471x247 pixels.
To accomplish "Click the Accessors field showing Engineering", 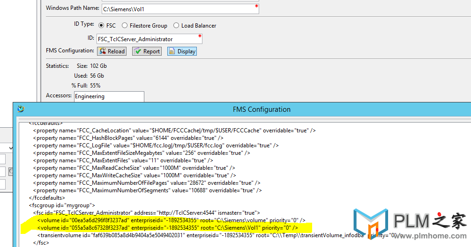I will pos(109,96).
